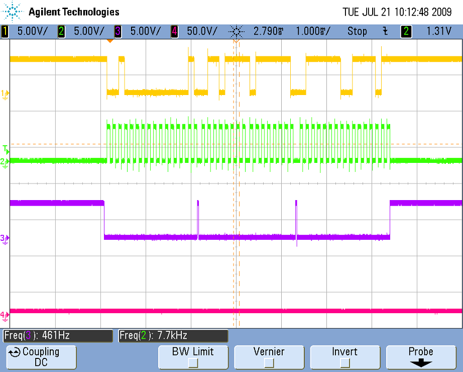Click the 2.790 ms delay value

(x=269, y=31)
